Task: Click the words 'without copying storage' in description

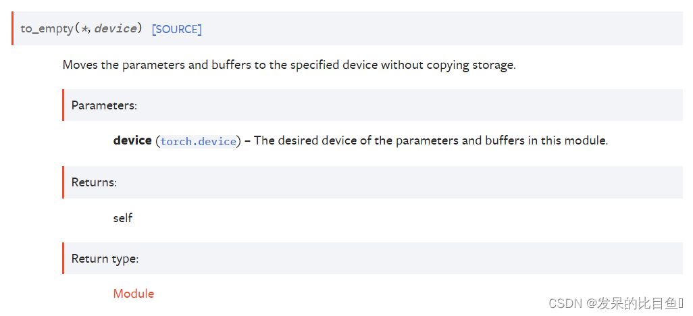Action: (448, 65)
